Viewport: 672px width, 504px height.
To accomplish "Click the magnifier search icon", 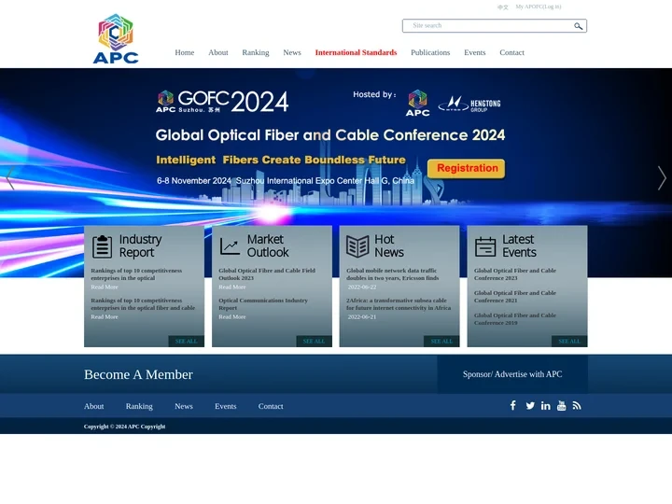I will click(x=578, y=26).
